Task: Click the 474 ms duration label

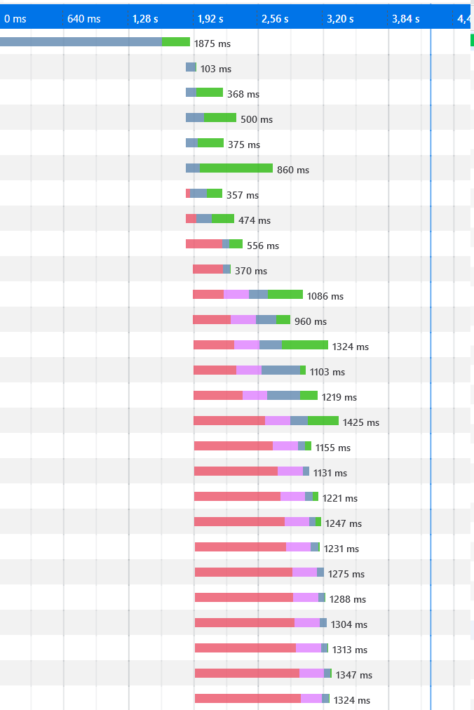Action: pos(255,220)
